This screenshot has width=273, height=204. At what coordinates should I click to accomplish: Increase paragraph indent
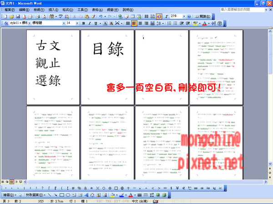(187, 23)
